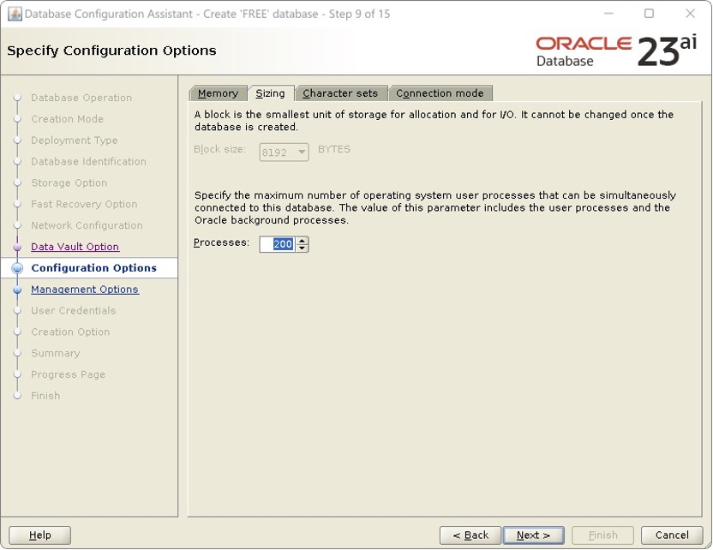Click the Summary step indicator dot
This screenshot has height=550, width=713.
tap(17, 353)
